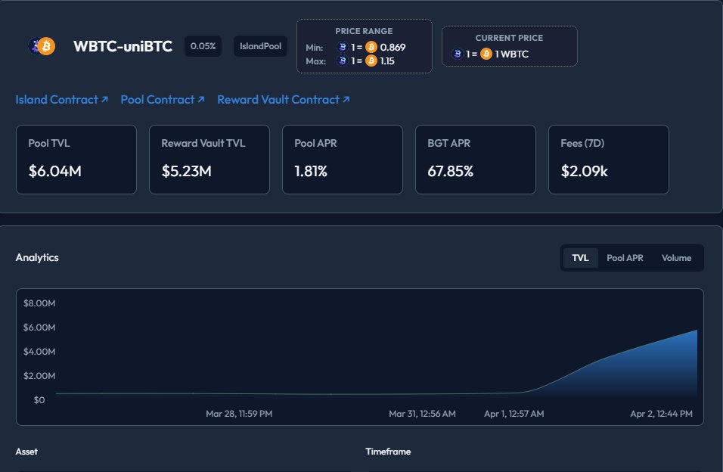Click the $2.00M y-axis label
This screenshot has width=723, height=472.
[39, 376]
